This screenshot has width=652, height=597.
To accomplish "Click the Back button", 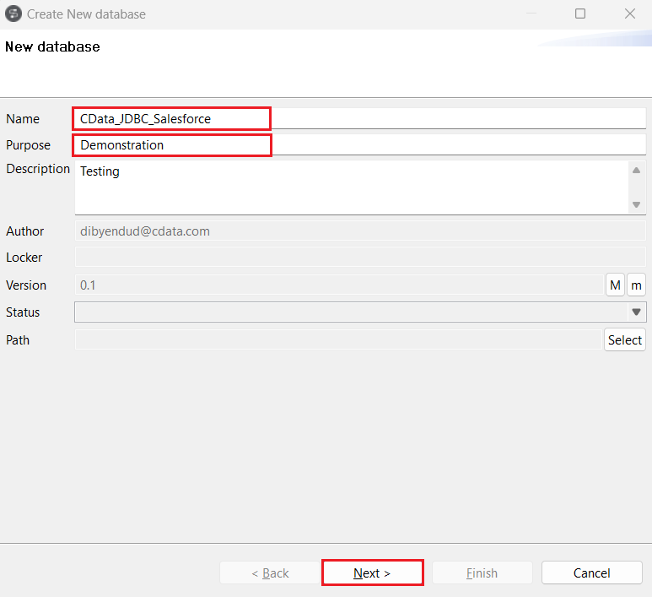I will (x=270, y=573).
